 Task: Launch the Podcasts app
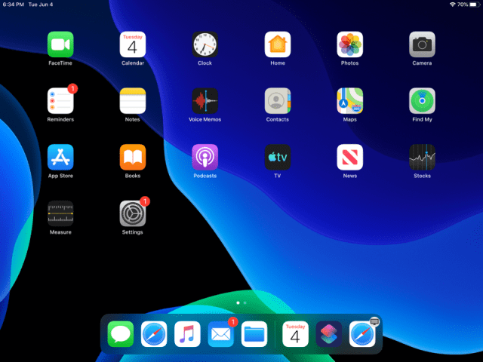coord(205,157)
